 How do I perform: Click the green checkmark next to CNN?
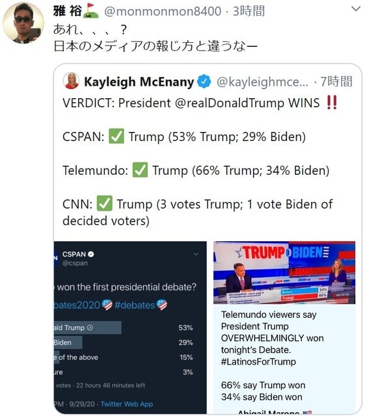(x=104, y=203)
